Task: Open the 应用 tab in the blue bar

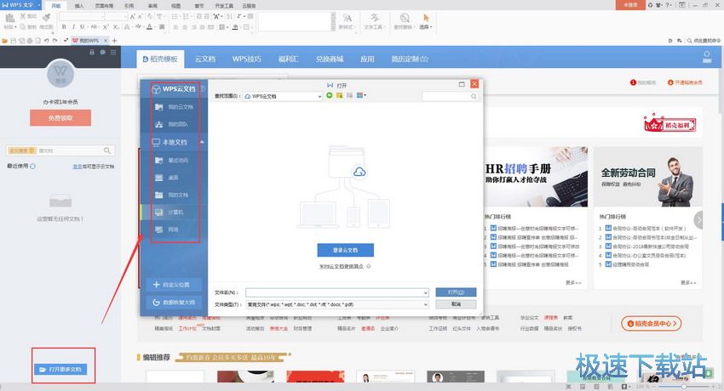Action: click(367, 59)
